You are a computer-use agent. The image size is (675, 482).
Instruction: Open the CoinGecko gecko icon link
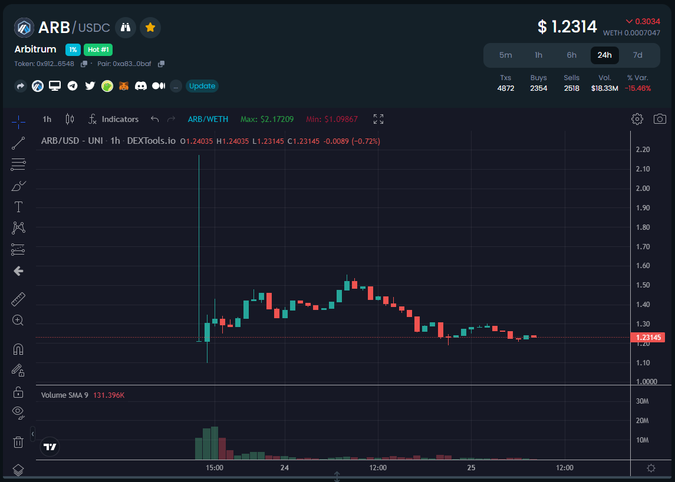[107, 86]
